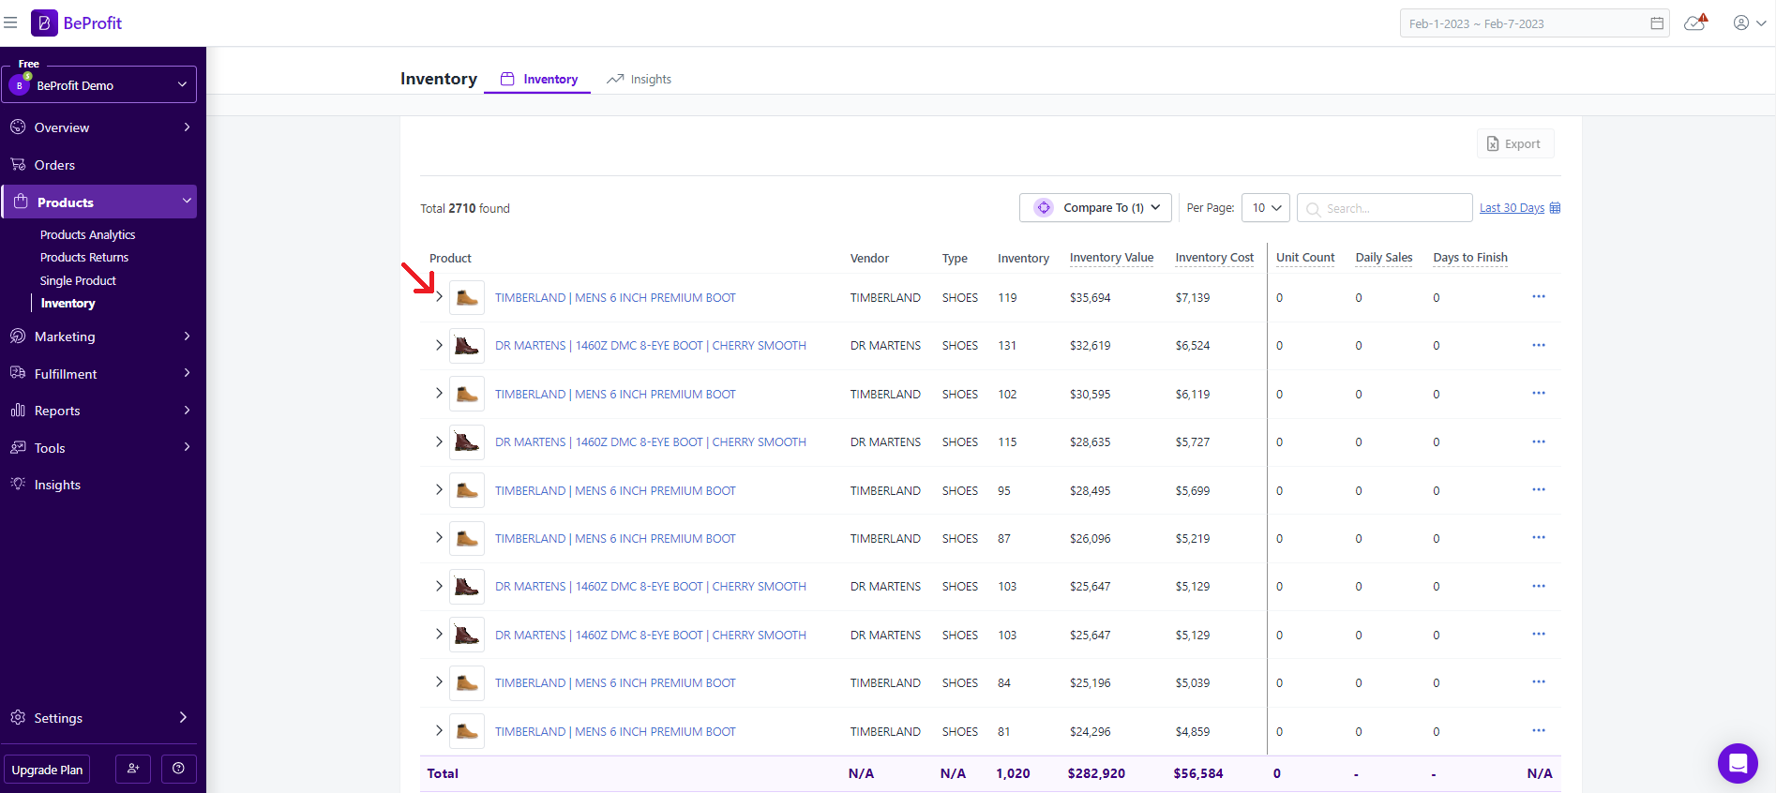Click the add user icon button

tap(133, 769)
